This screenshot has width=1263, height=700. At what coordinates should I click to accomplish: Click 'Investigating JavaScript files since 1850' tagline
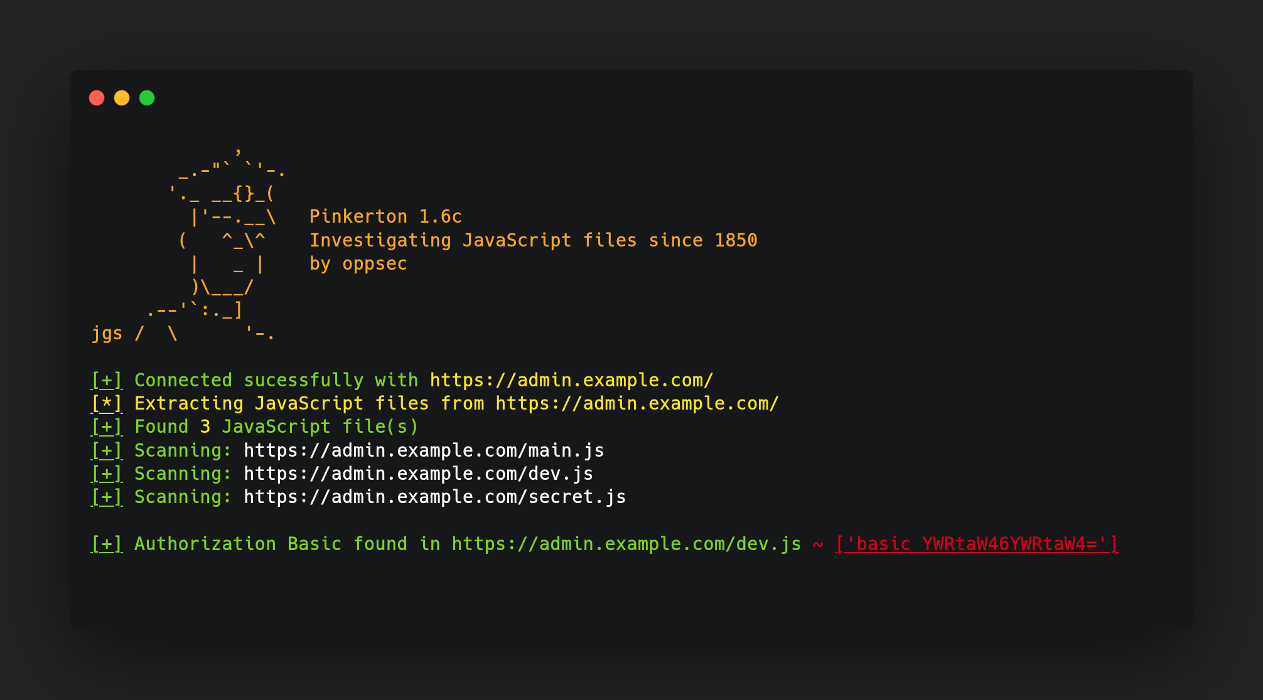pyautogui.click(x=533, y=240)
